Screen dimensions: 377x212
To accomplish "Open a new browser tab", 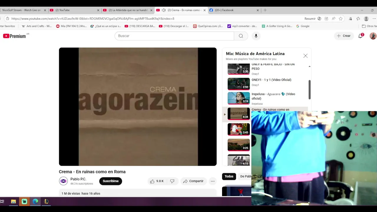I will [265, 10].
